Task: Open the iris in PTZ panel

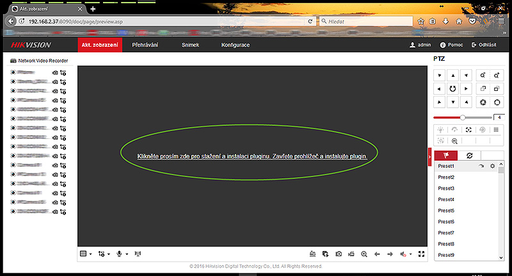Action: click(x=497, y=102)
